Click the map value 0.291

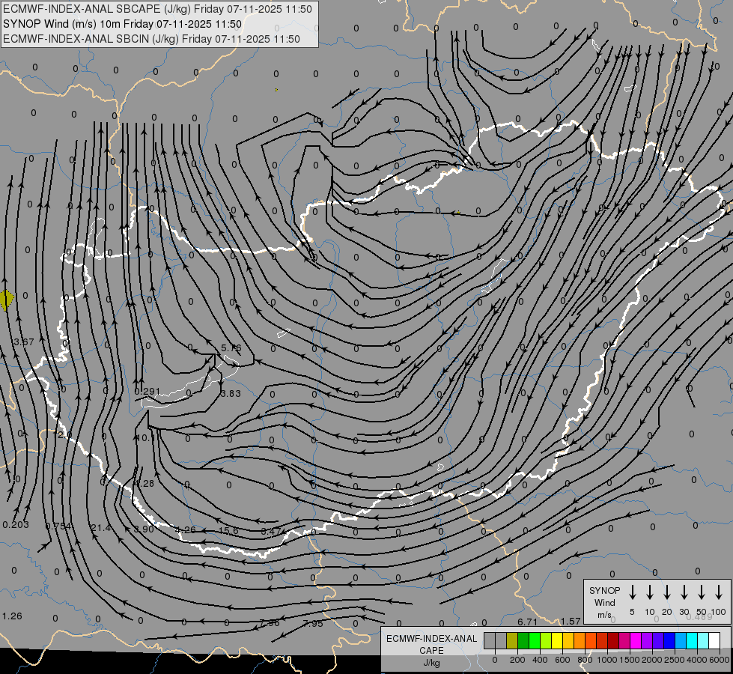[x=147, y=392]
